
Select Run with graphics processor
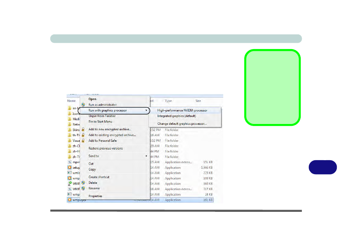(108, 110)
